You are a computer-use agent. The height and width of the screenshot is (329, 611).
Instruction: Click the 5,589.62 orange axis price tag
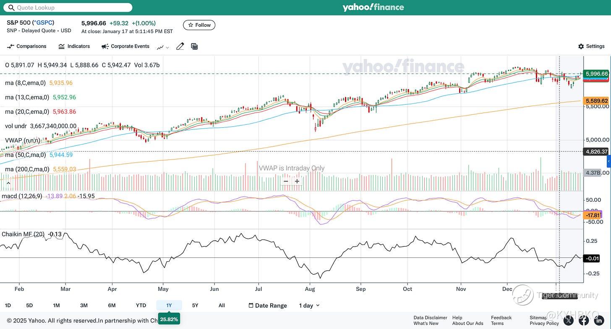(x=596, y=101)
